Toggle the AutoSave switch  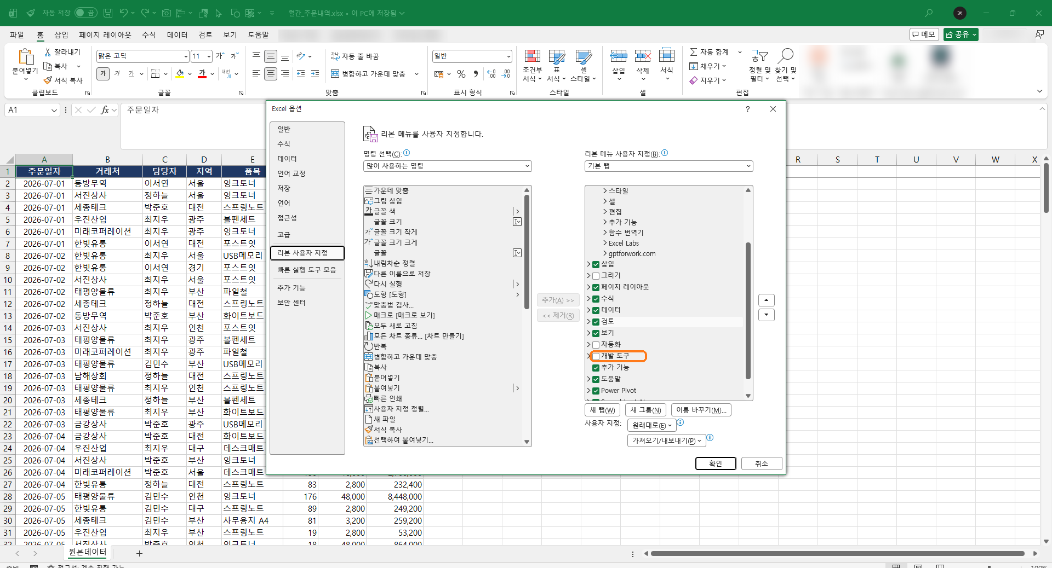point(85,13)
